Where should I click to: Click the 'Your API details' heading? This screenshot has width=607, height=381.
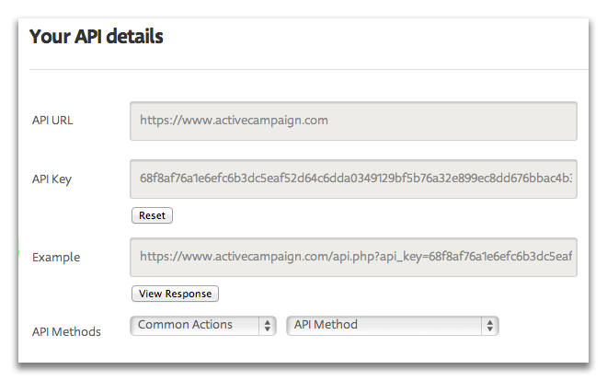97,37
